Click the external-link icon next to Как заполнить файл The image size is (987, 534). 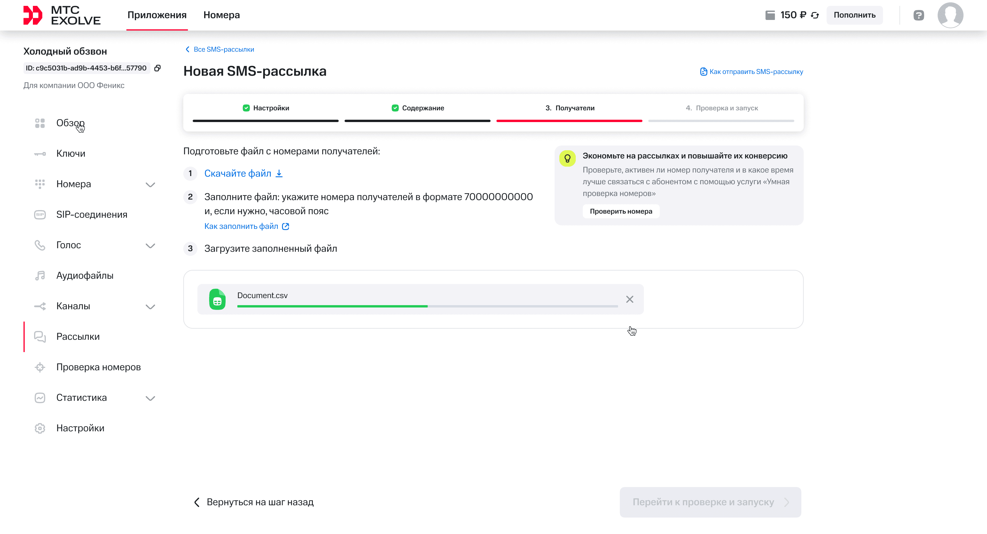286,227
